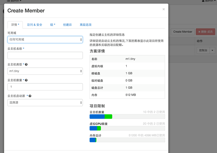Click the Create Member dialog title

pos(26,11)
